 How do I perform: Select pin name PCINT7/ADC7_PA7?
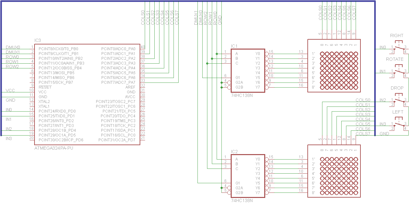tap(118, 82)
